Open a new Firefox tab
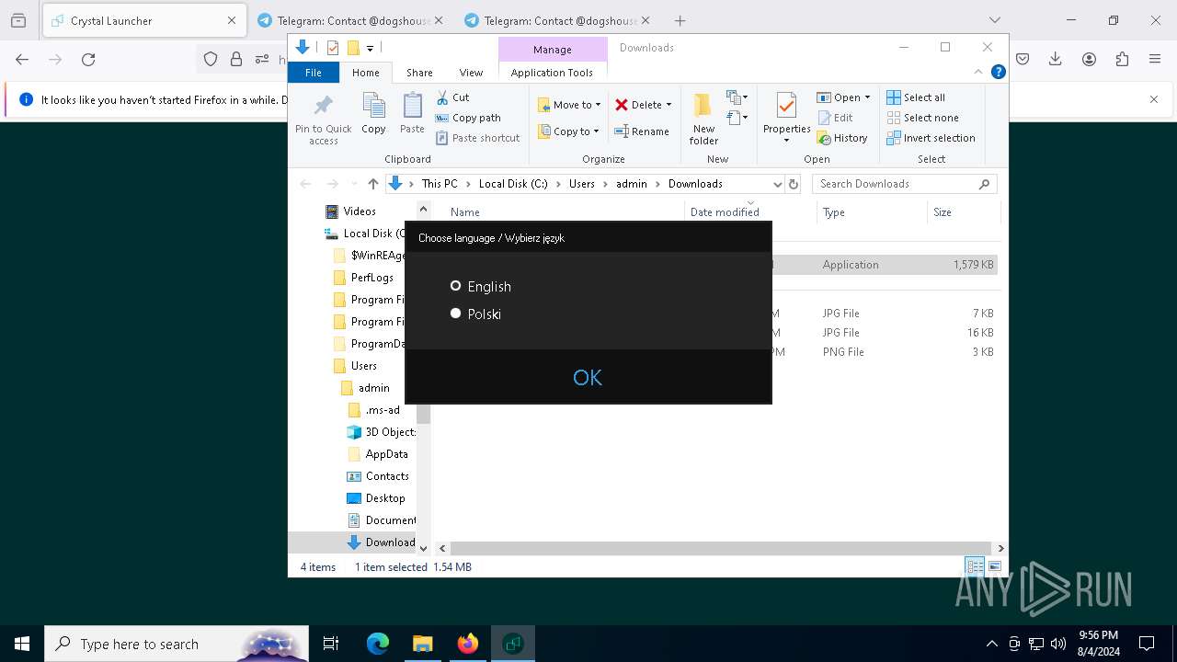Viewport: 1177px width, 662px height. (x=680, y=20)
